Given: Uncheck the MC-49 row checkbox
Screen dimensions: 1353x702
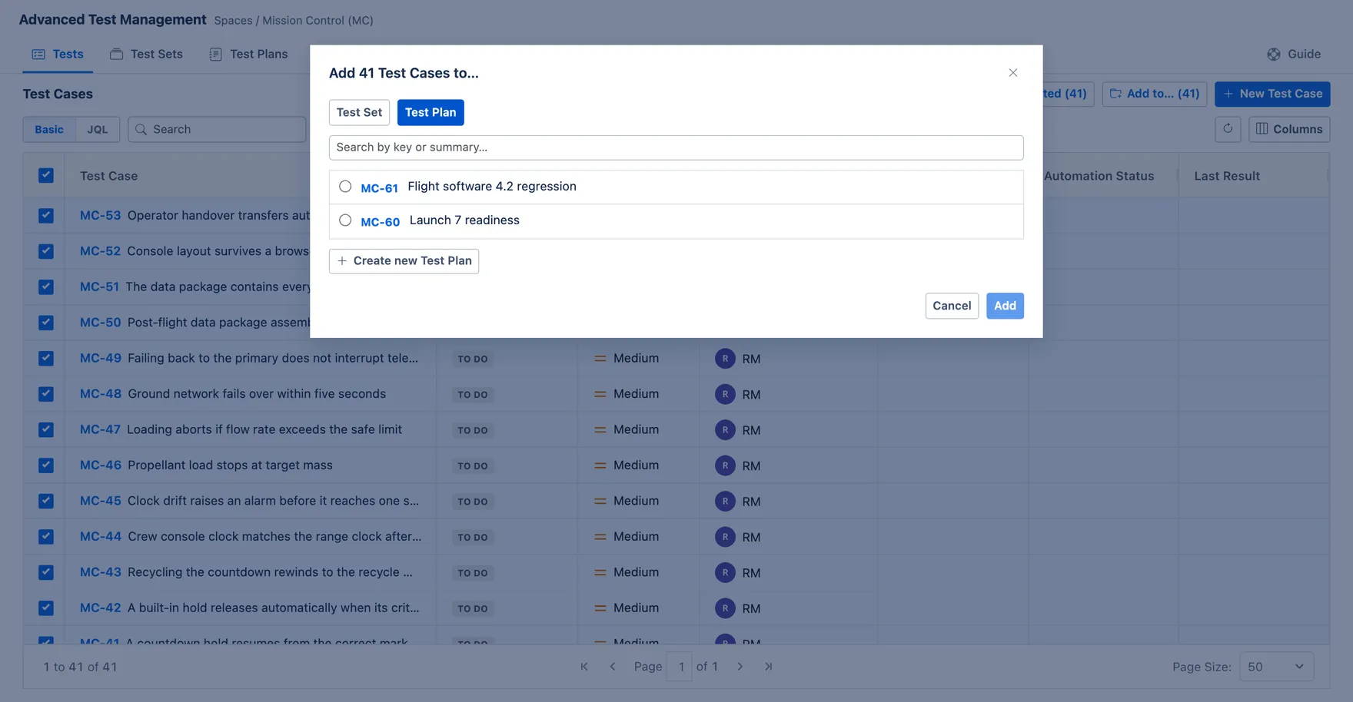Looking at the screenshot, I should [x=46, y=358].
